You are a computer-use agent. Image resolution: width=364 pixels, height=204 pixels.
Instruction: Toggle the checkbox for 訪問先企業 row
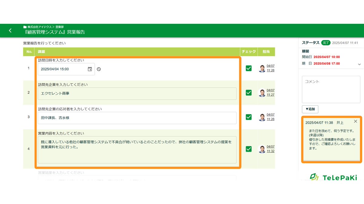tap(249, 92)
